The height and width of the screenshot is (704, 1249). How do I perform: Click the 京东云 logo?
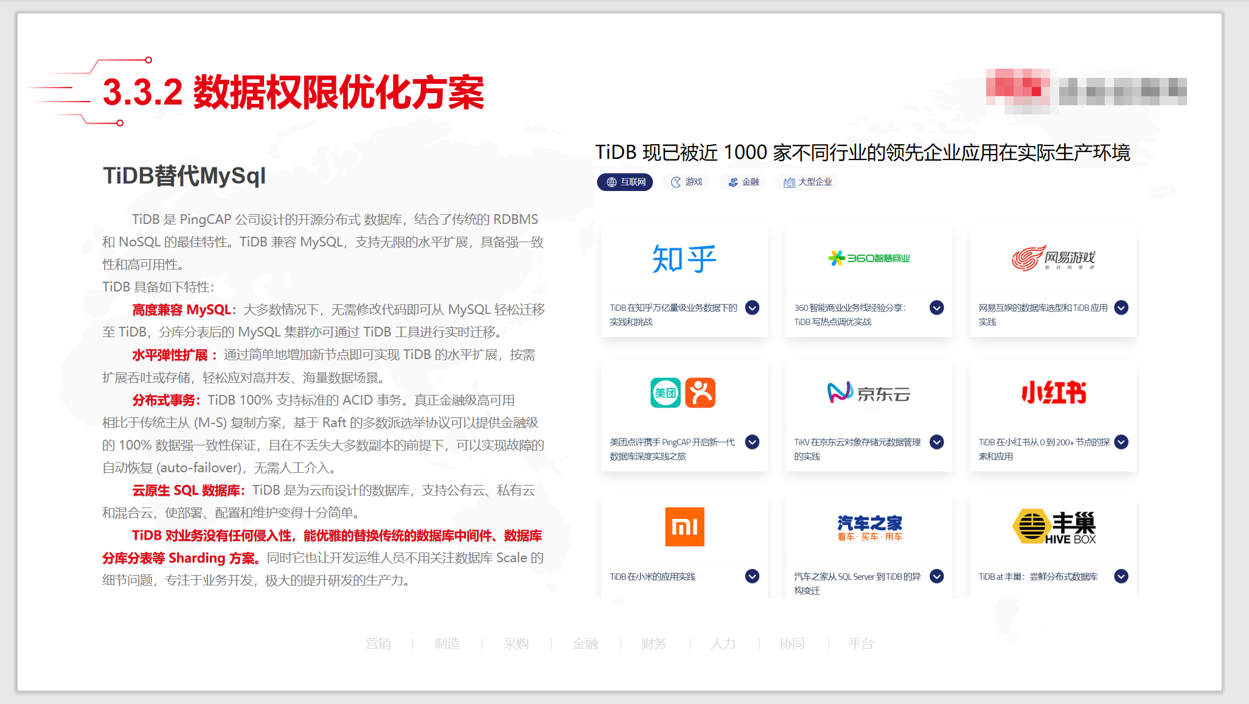pos(869,393)
